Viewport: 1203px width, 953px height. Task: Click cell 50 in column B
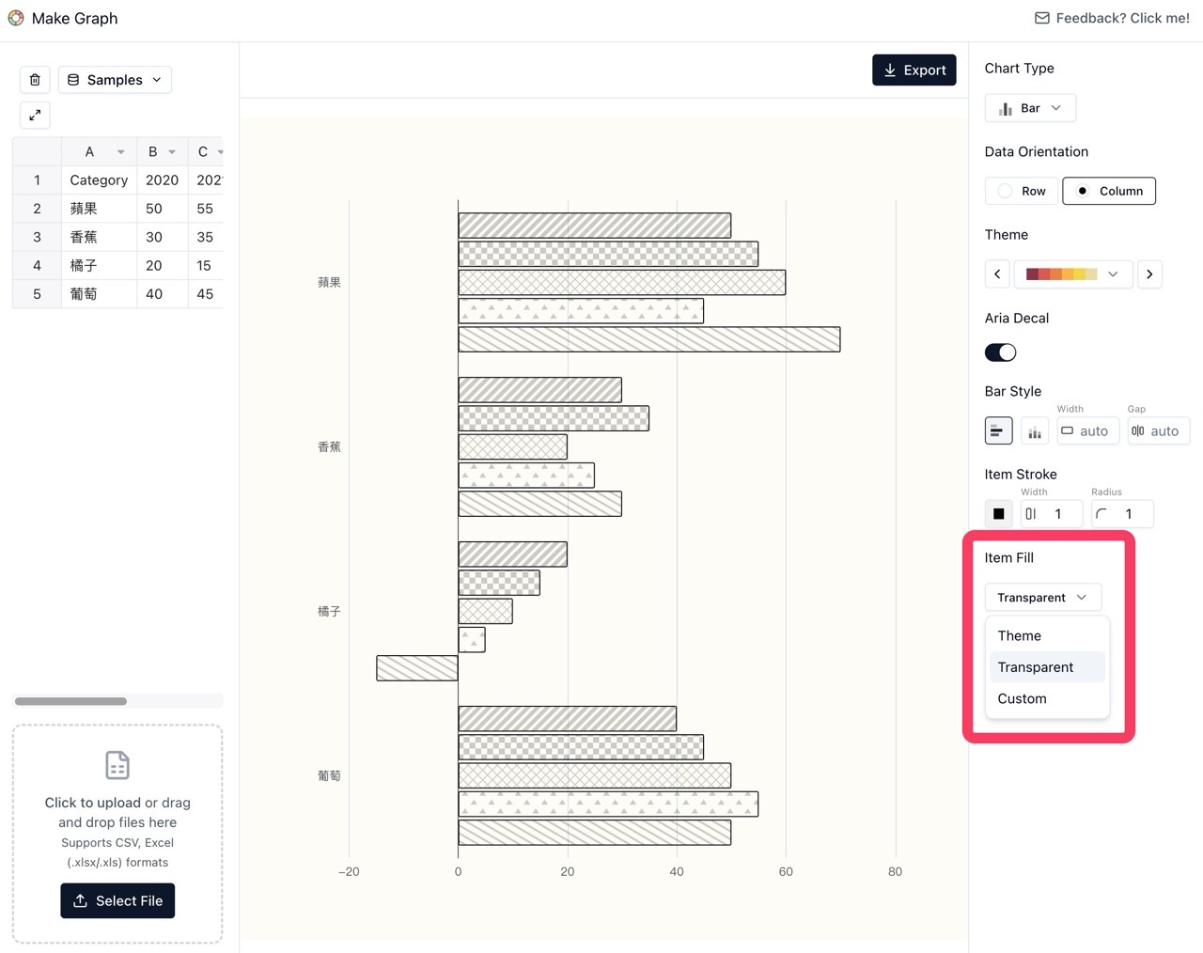pyautogui.click(x=162, y=209)
